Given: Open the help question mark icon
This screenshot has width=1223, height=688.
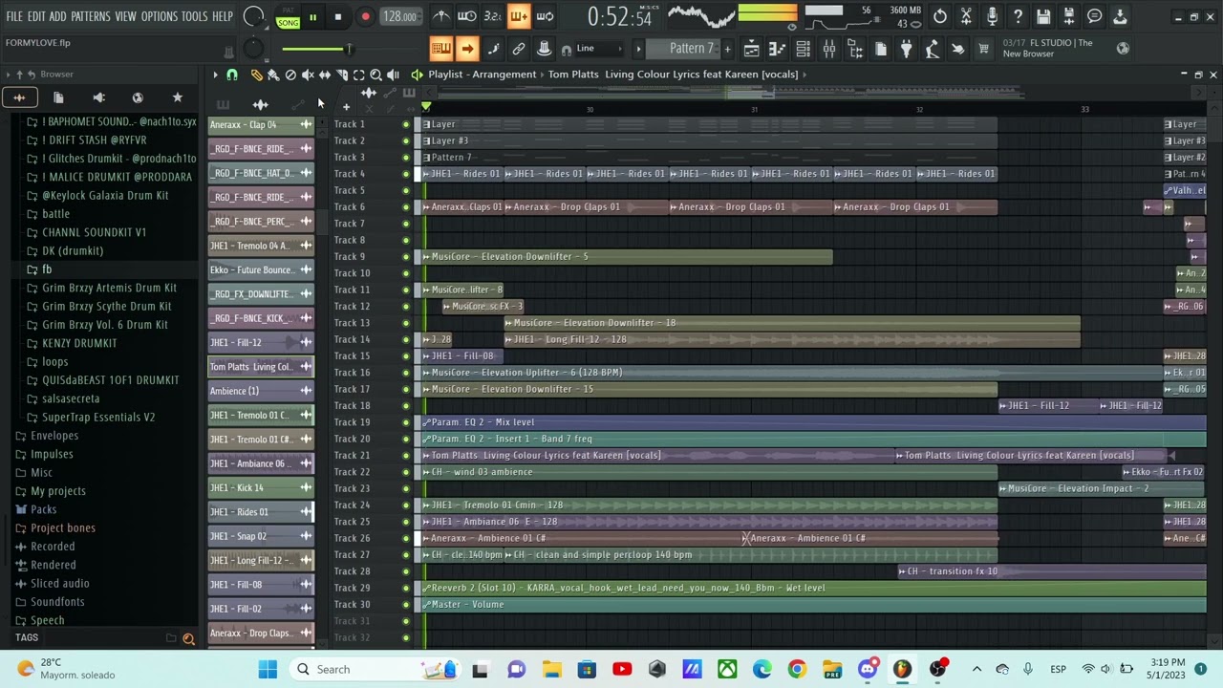Looking at the screenshot, I should click(1018, 16).
